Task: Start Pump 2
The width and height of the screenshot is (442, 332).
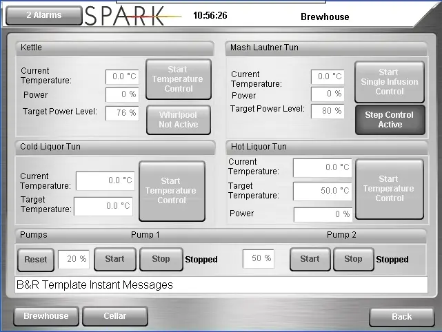Action: (x=310, y=259)
